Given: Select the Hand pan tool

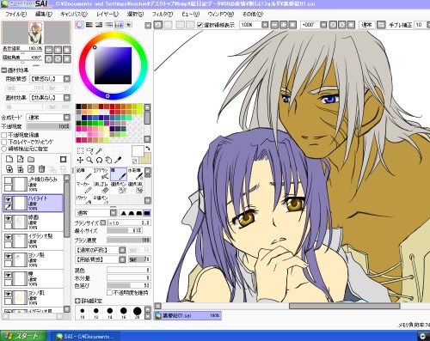Looking at the screenshot, I should (108, 160).
